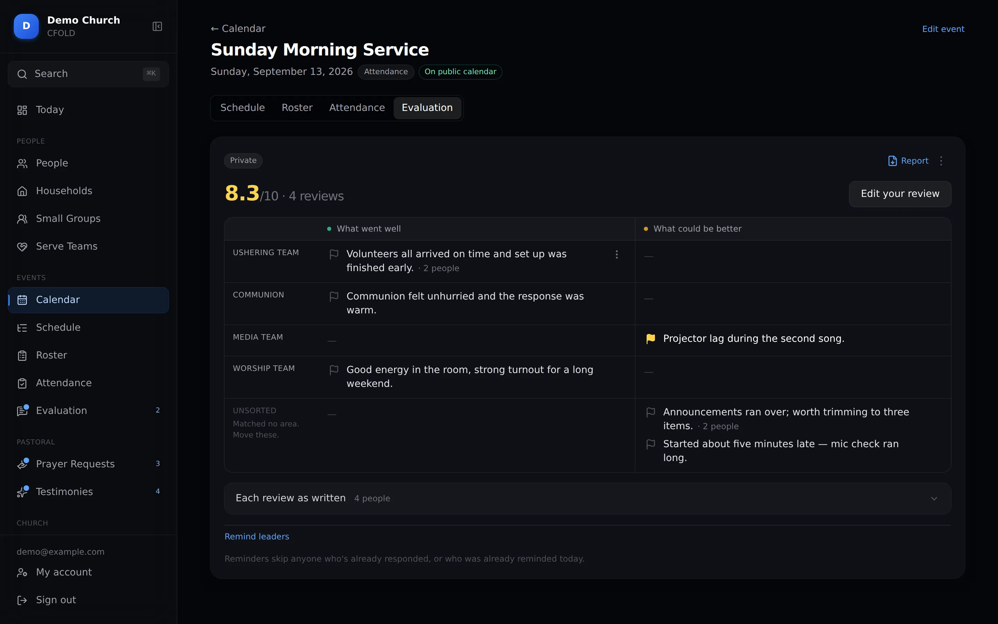Select the Evaluation tab
Image resolution: width=998 pixels, height=624 pixels.
[x=427, y=108]
